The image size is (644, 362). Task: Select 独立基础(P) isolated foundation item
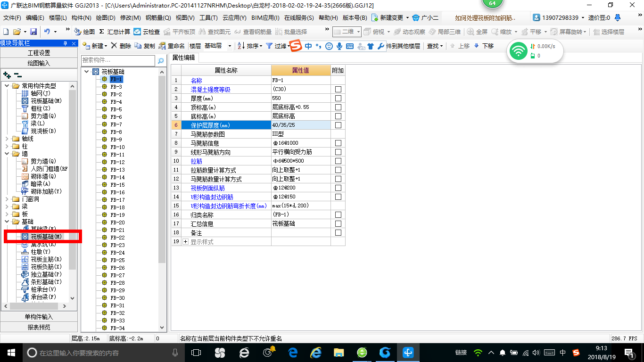[x=42, y=274]
